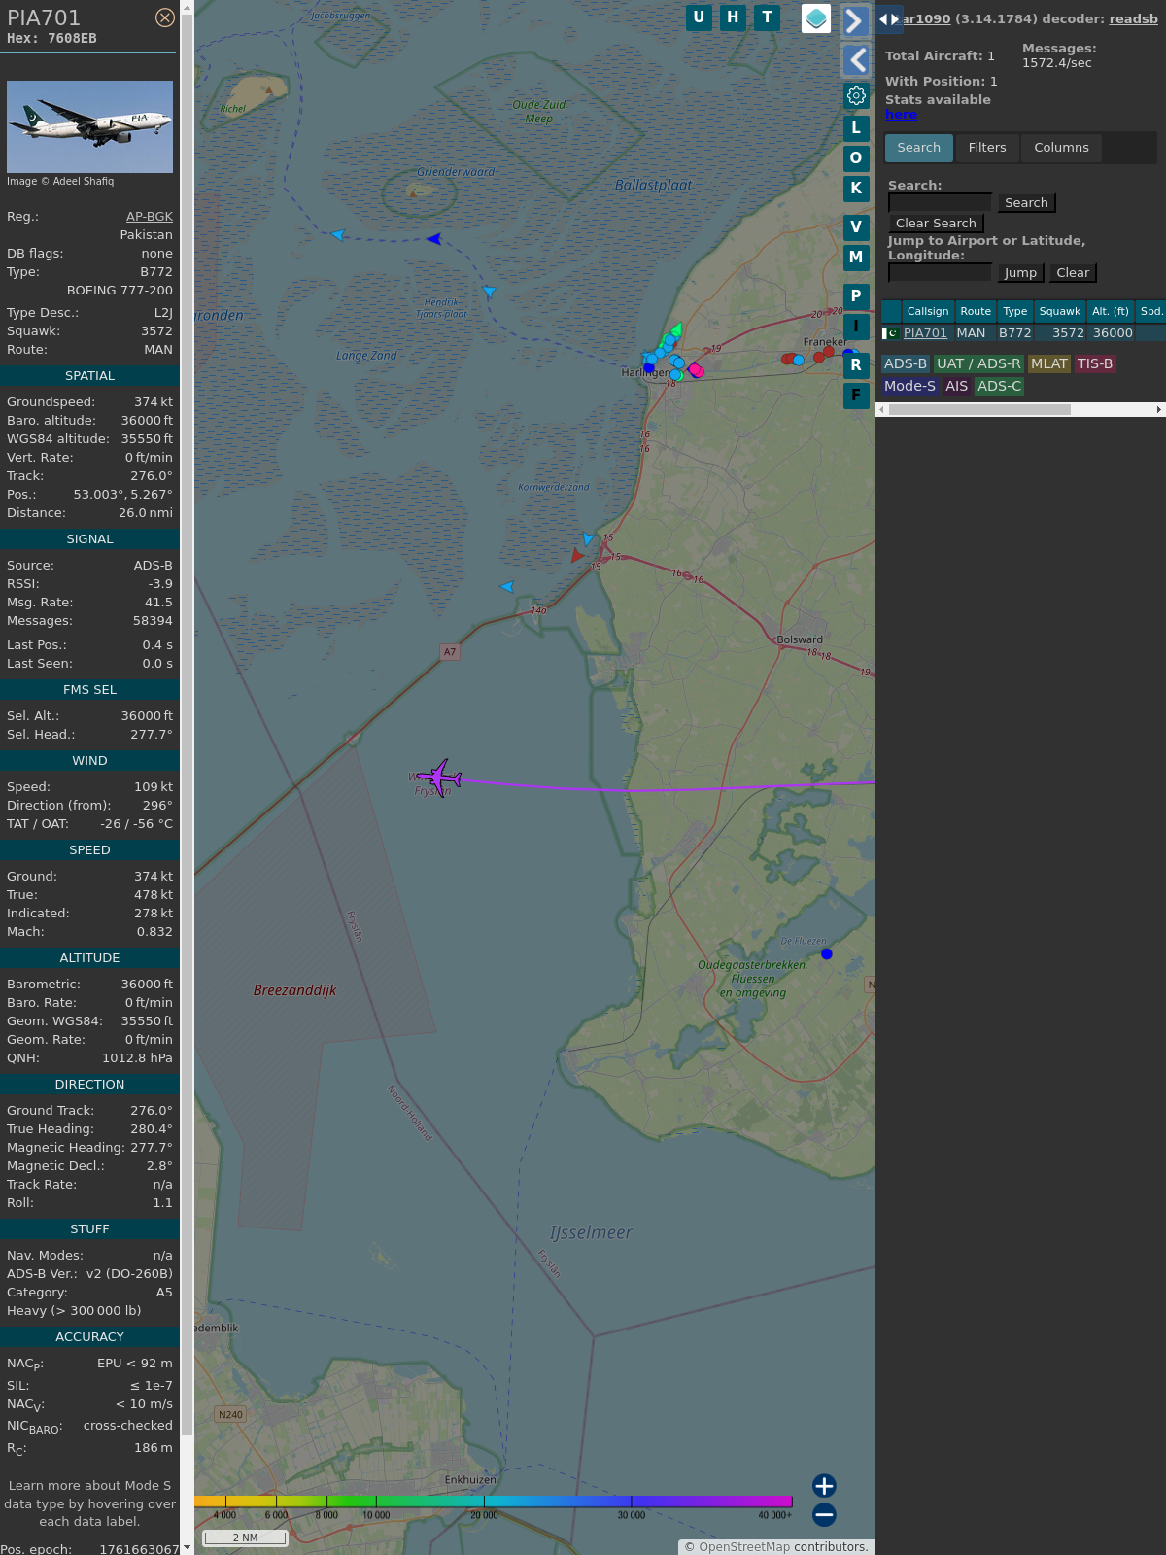Click the Clear Search button

tap(936, 223)
